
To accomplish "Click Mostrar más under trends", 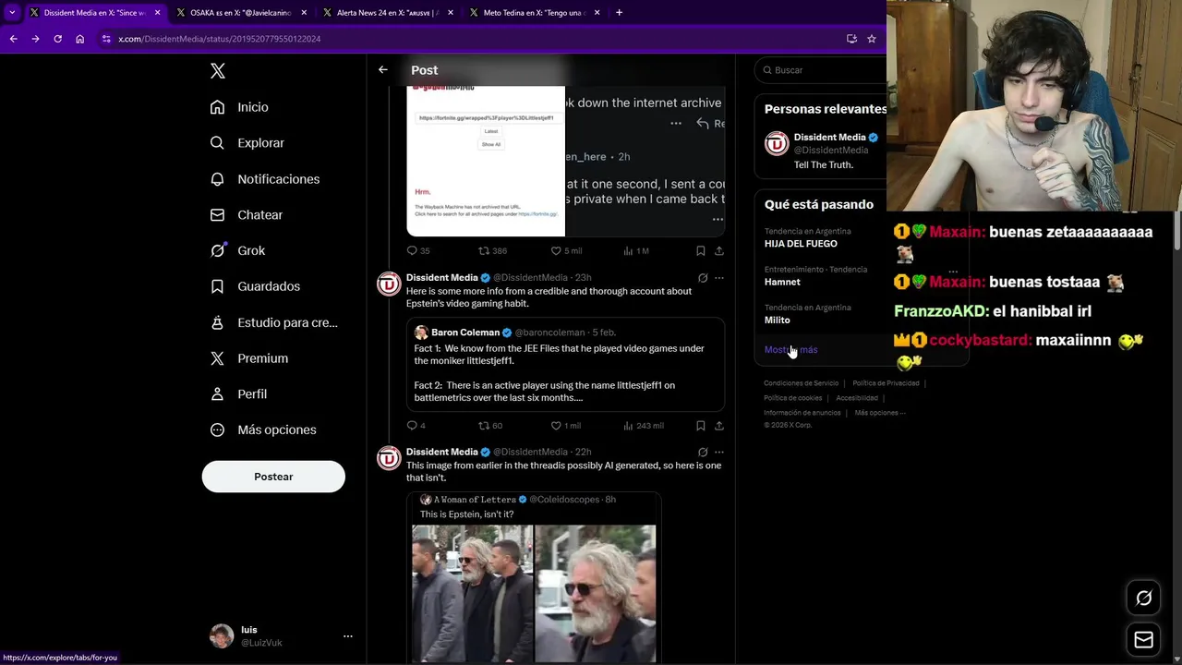I will coord(790,350).
